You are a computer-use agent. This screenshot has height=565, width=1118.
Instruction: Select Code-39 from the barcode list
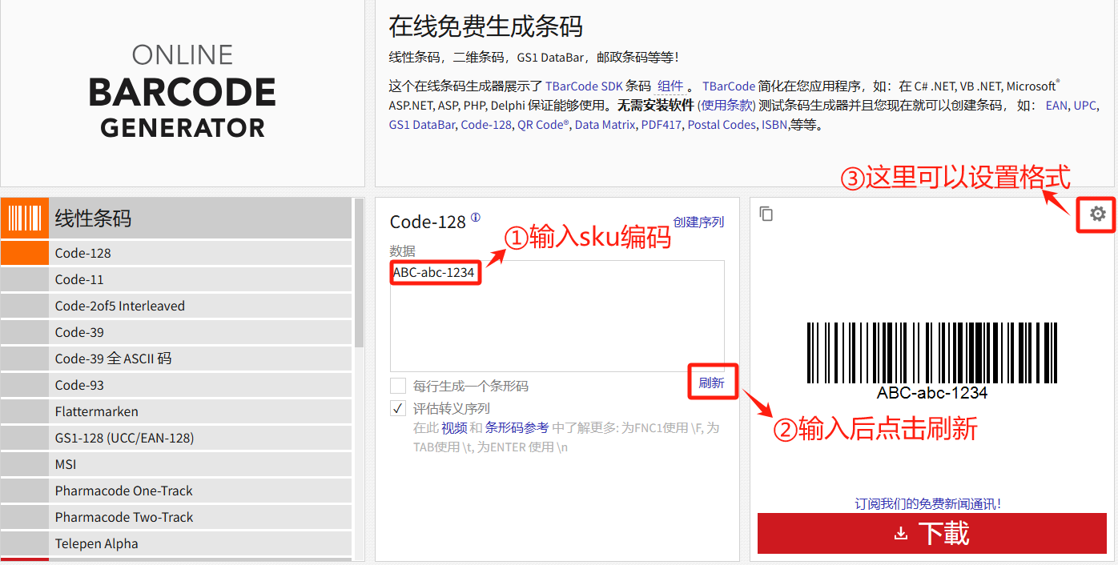(x=79, y=332)
